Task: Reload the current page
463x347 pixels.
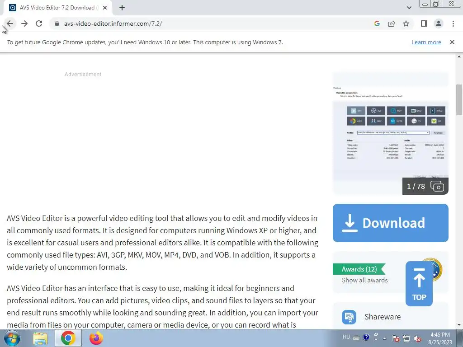Action: pos(39,23)
